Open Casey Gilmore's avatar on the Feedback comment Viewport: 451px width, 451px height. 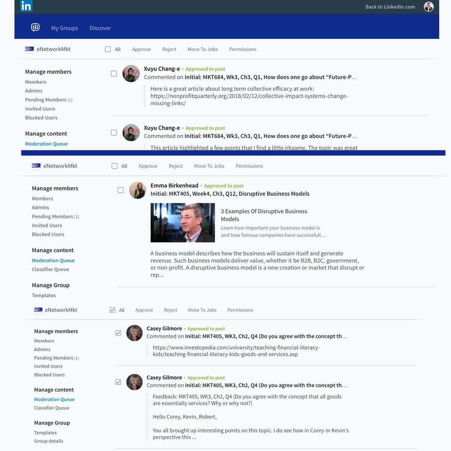tap(134, 381)
